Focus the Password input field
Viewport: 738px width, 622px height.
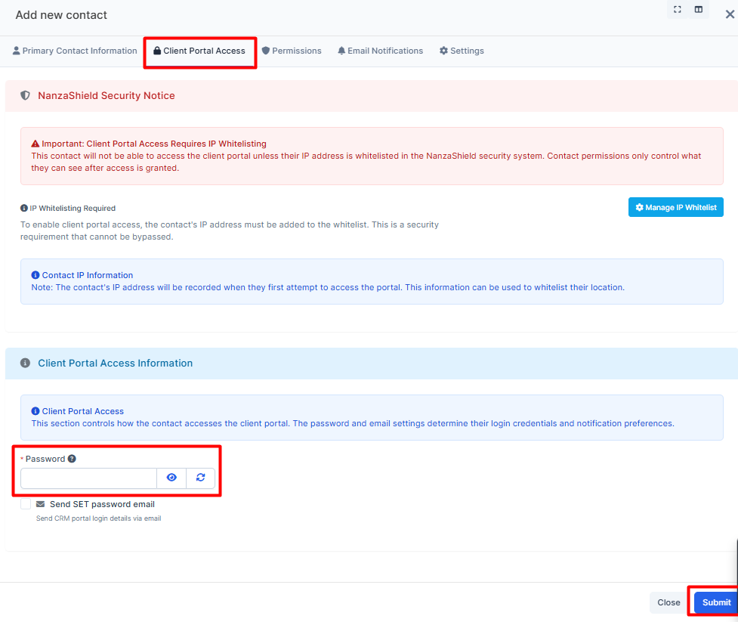click(88, 478)
